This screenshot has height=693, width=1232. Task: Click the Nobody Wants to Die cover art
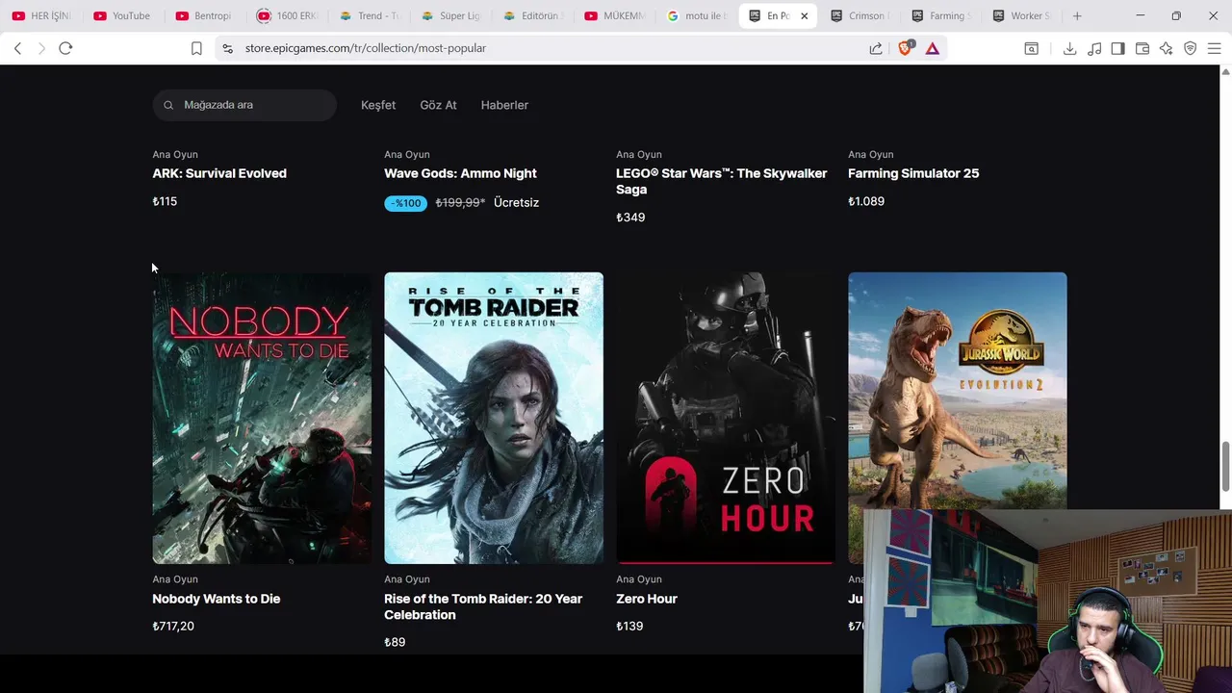click(x=262, y=418)
